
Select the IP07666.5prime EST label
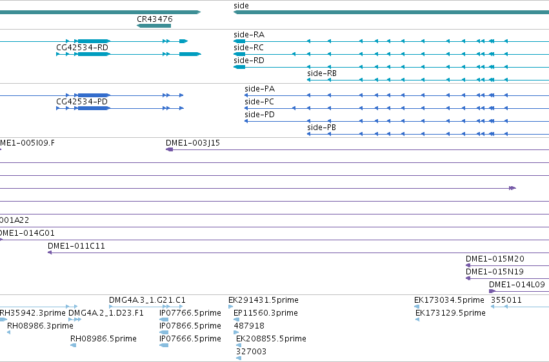coord(190,339)
